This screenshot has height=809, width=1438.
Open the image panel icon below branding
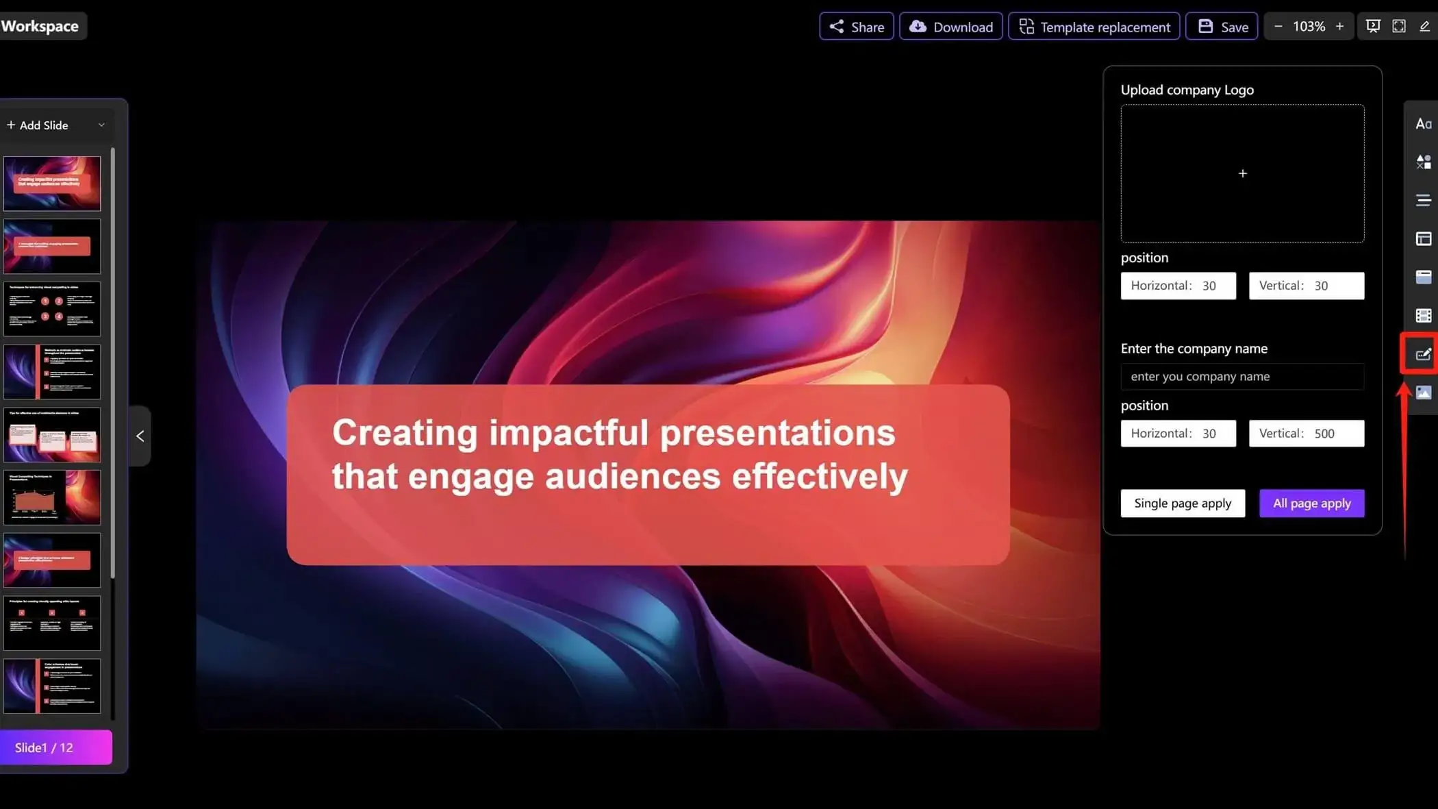[1424, 392]
